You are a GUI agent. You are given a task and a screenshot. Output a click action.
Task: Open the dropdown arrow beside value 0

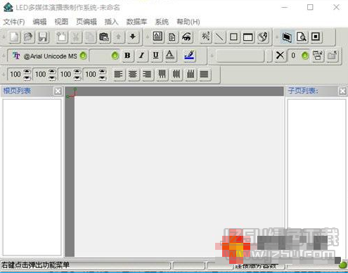pos(305,55)
